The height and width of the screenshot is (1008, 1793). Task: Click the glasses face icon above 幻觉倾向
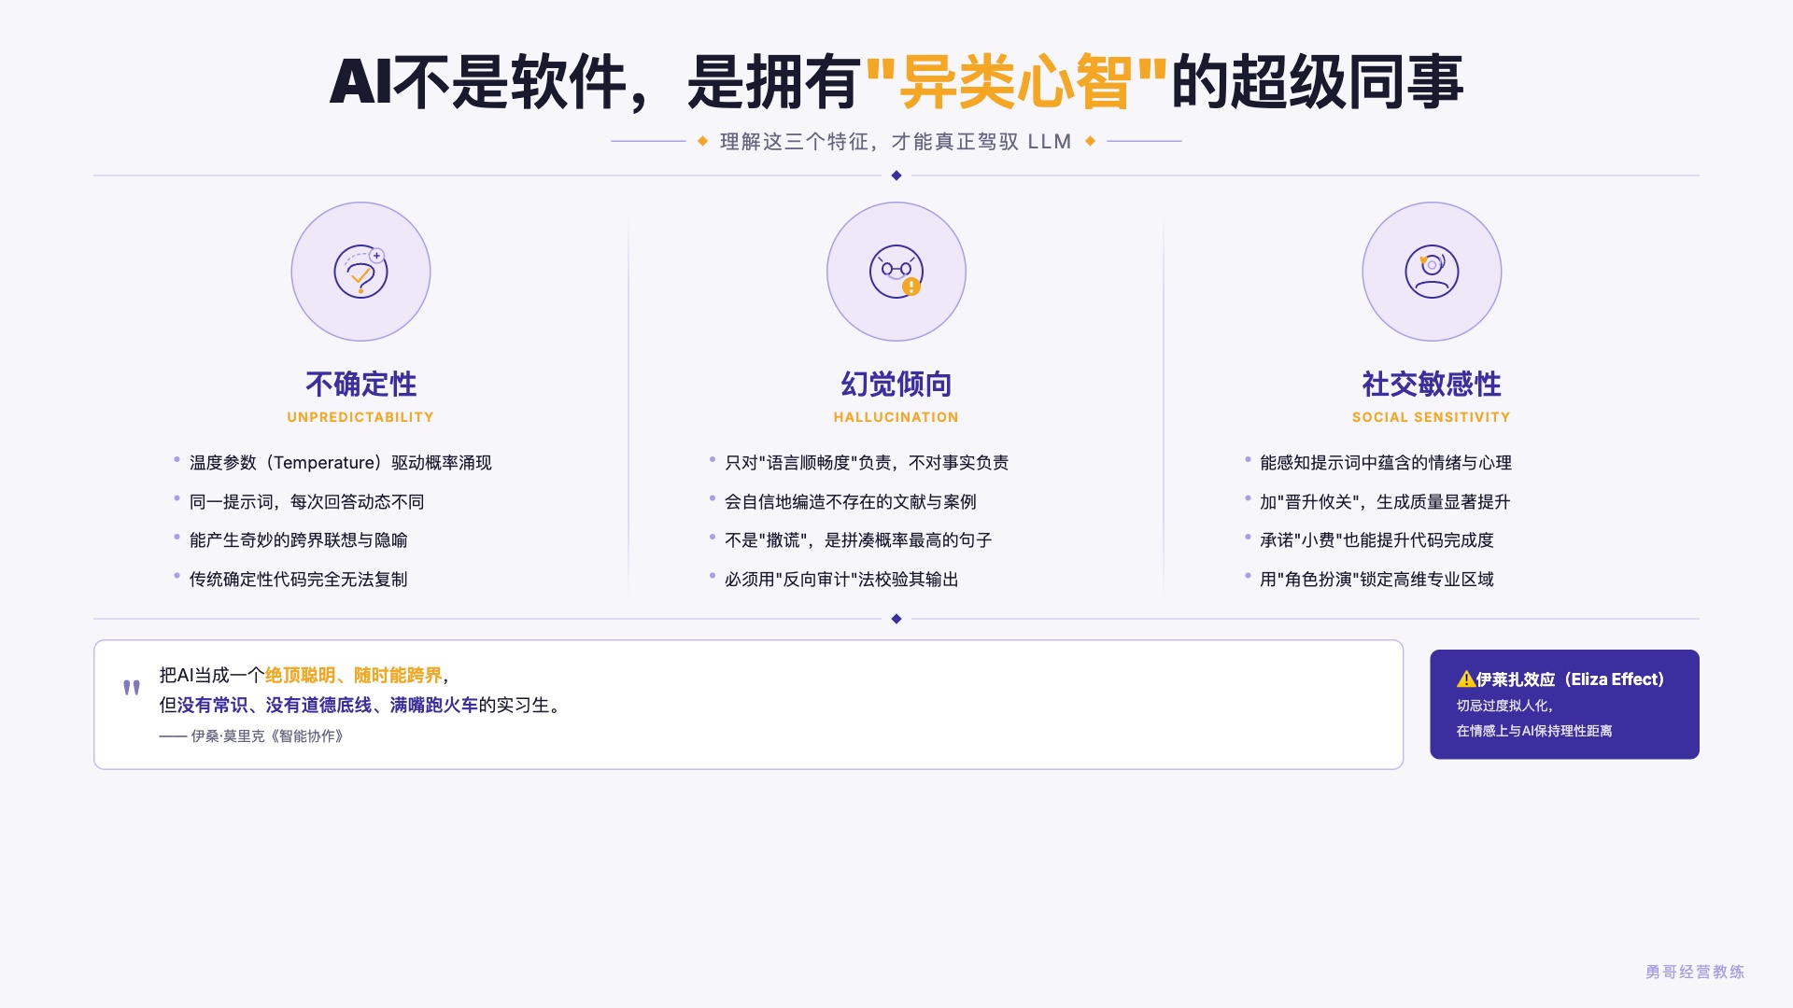tap(896, 272)
